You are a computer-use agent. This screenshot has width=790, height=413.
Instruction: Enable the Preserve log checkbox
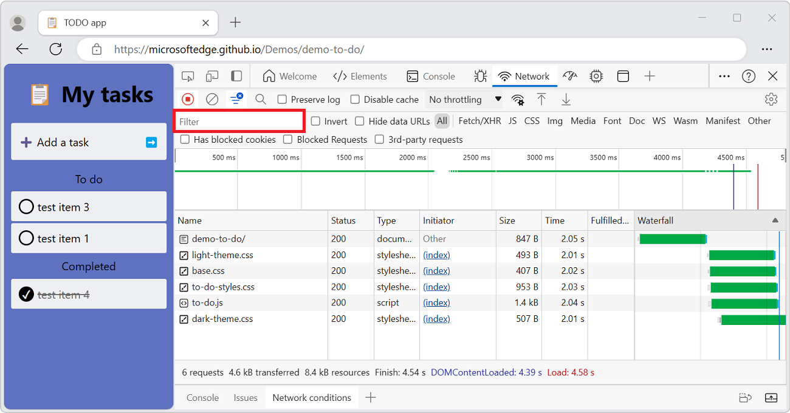pyautogui.click(x=282, y=100)
